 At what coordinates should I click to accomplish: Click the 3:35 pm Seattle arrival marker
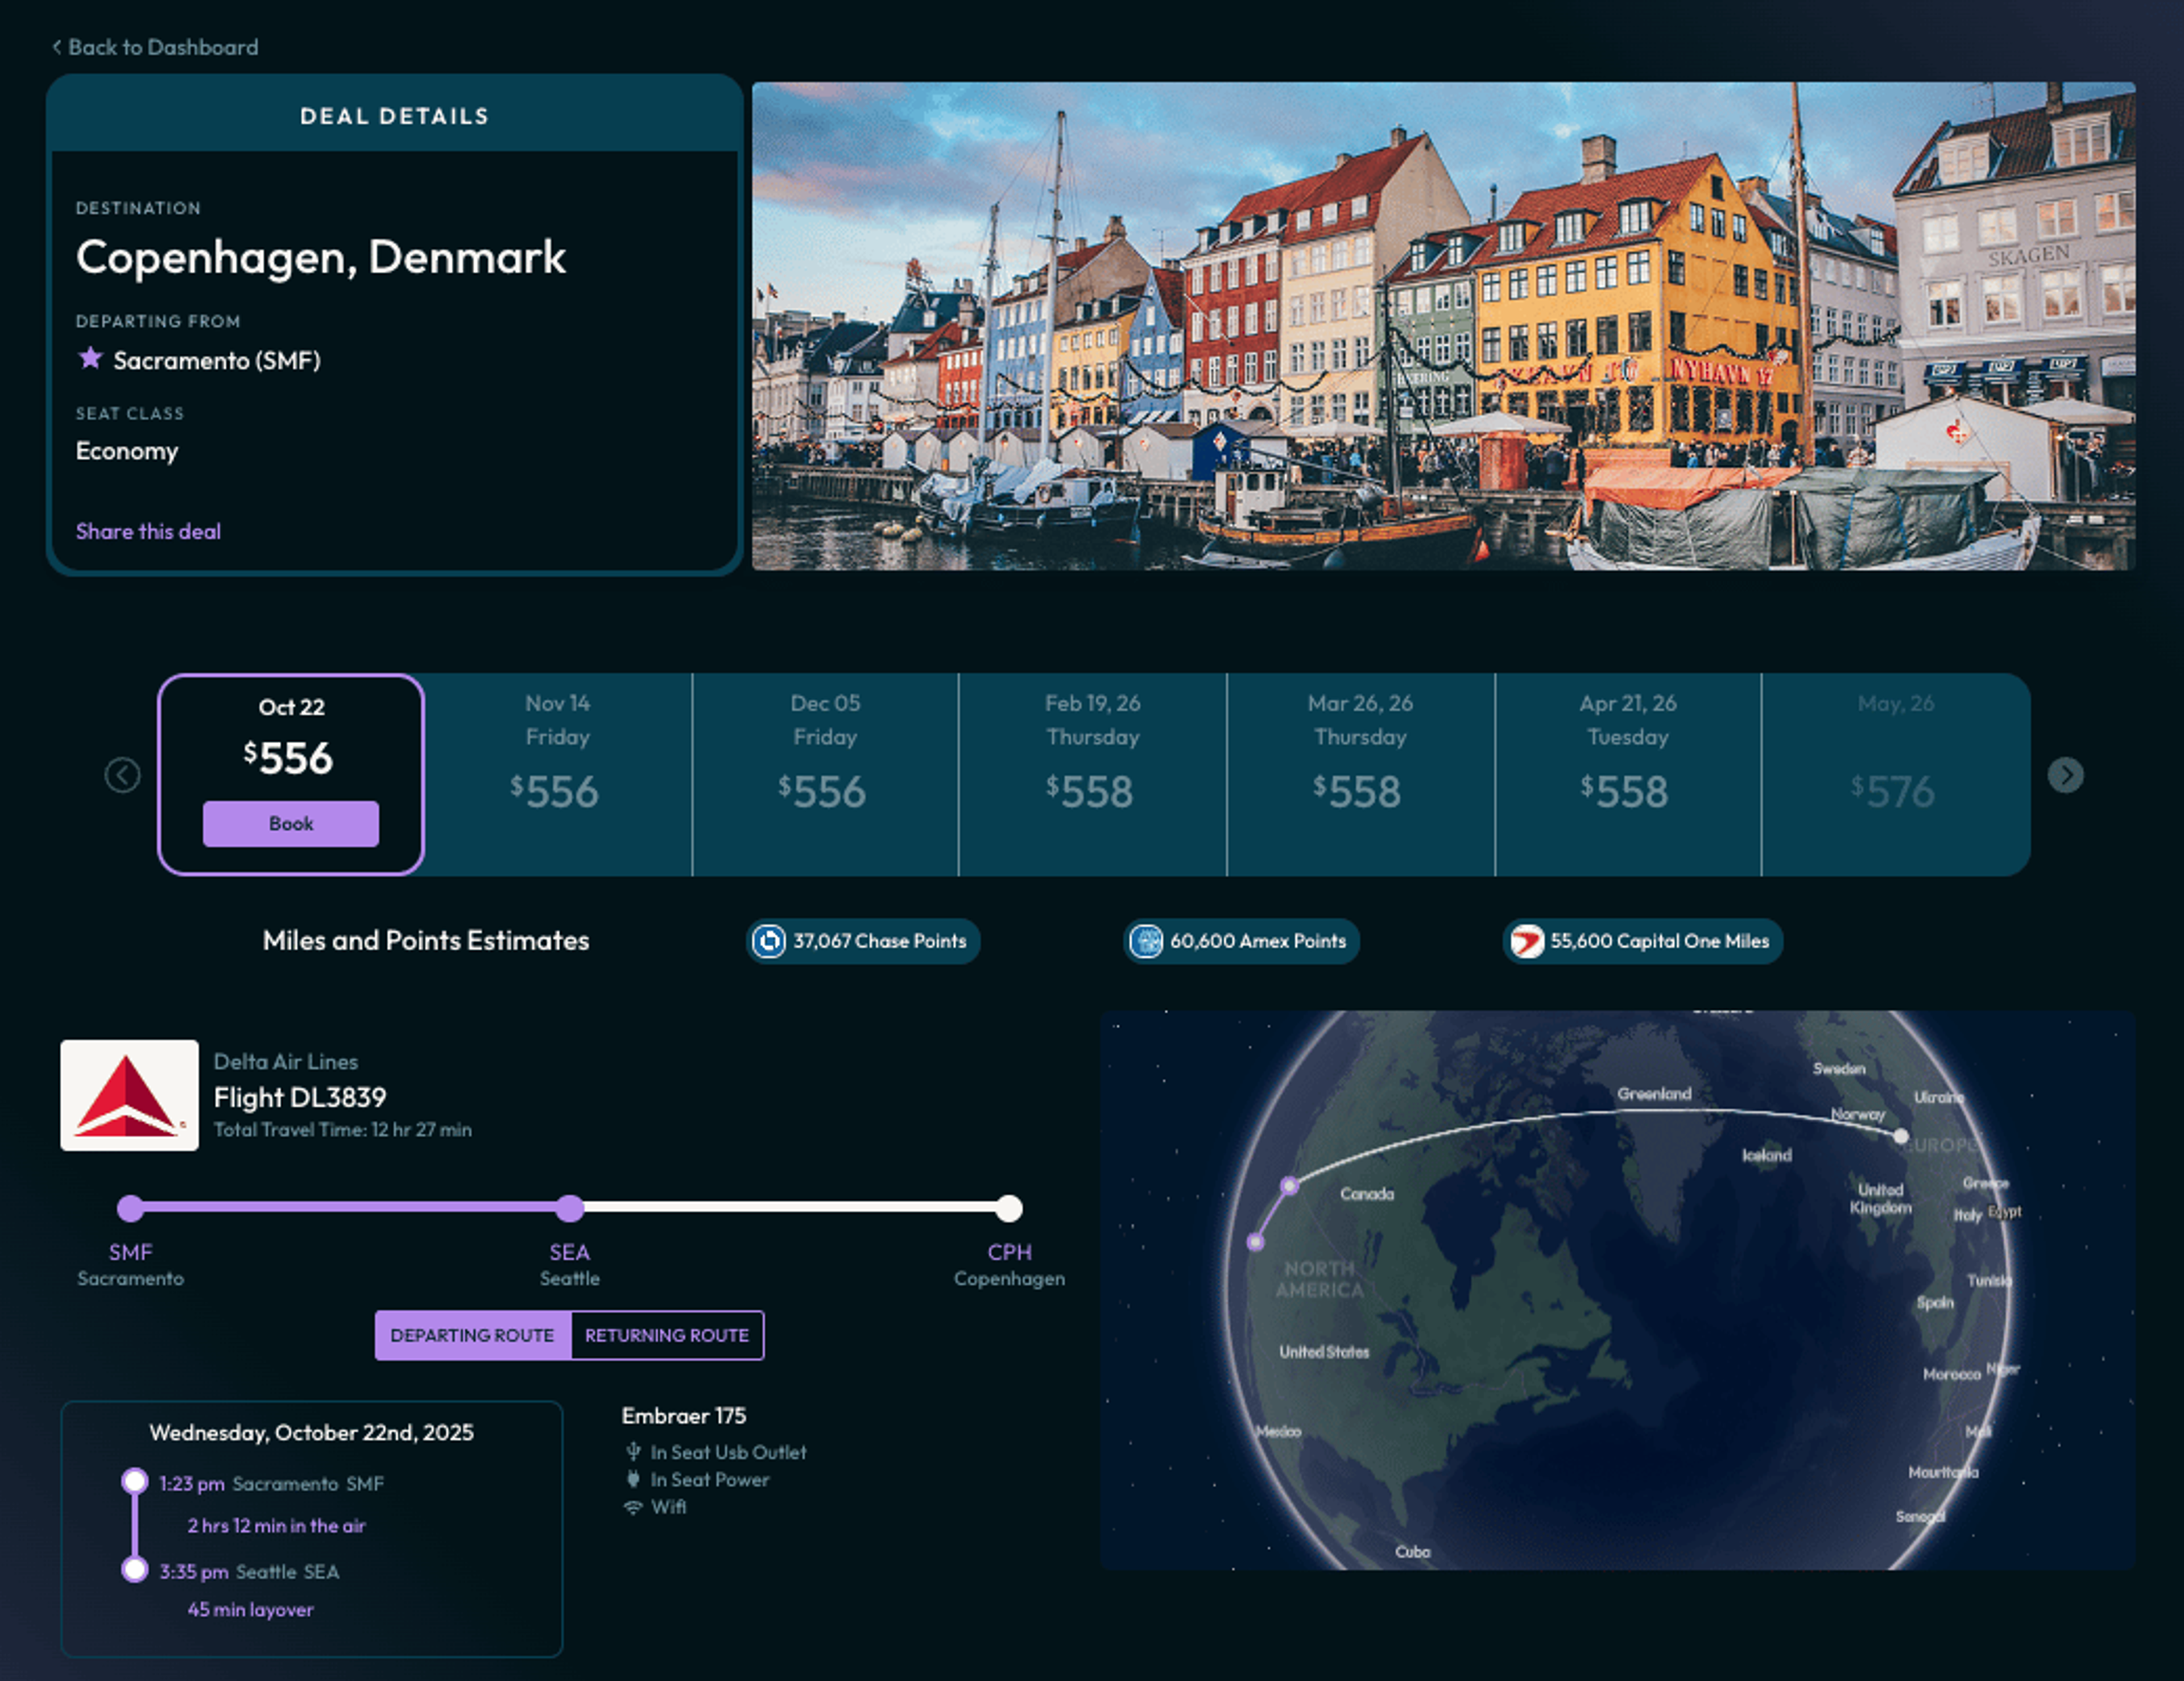[135, 1569]
